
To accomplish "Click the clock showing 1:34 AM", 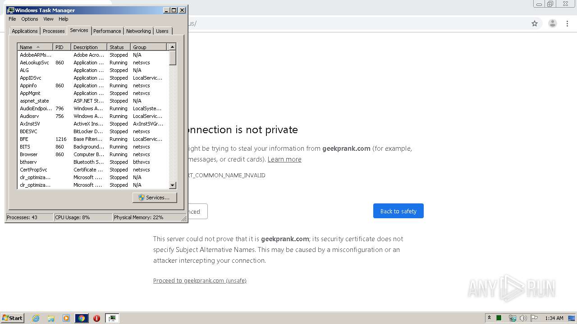I will pyautogui.click(x=554, y=318).
